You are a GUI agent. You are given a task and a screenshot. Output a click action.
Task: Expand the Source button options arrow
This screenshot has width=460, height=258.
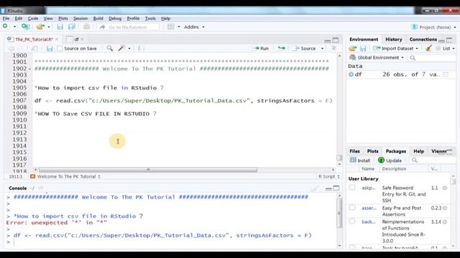(x=323, y=49)
